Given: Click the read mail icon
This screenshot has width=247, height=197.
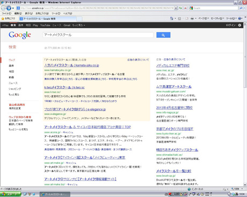Looking at the screenshot, I should tap(187, 18).
